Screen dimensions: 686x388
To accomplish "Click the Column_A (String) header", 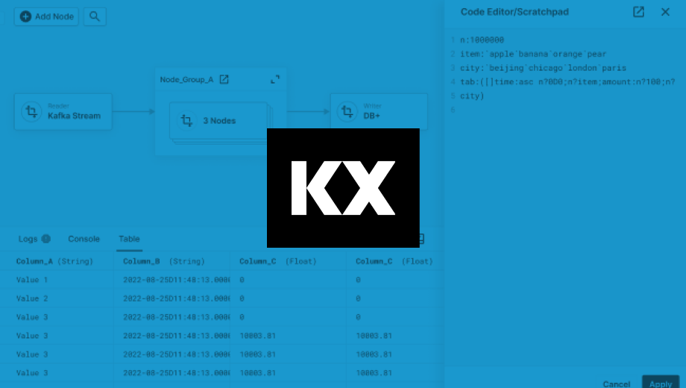I will (54, 261).
